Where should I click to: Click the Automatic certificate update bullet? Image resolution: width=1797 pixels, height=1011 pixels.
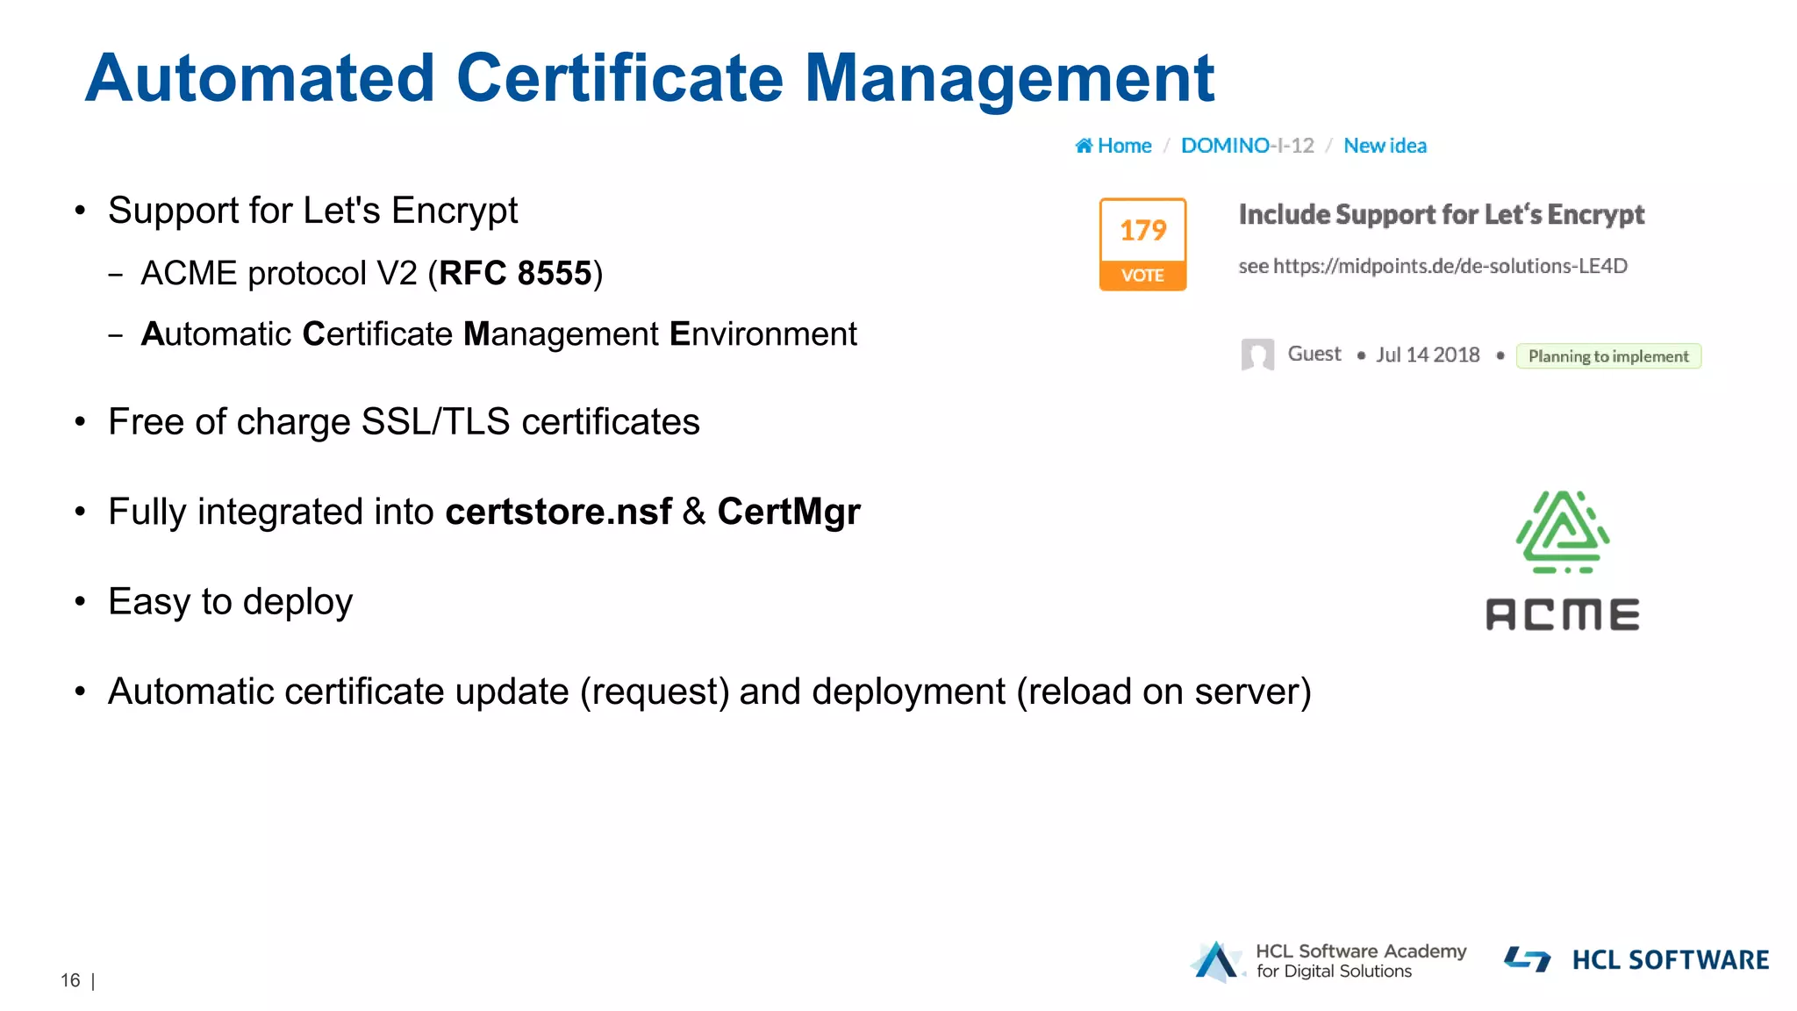pos(709,692)
